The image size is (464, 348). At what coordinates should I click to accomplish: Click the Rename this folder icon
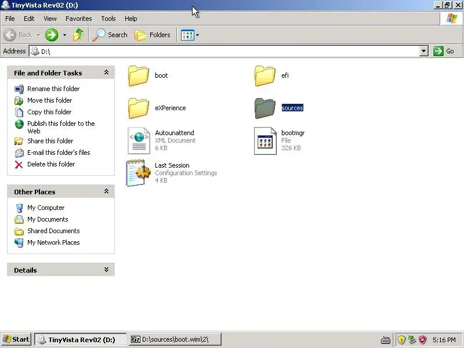pyautogui.click(x=19, y=89)
